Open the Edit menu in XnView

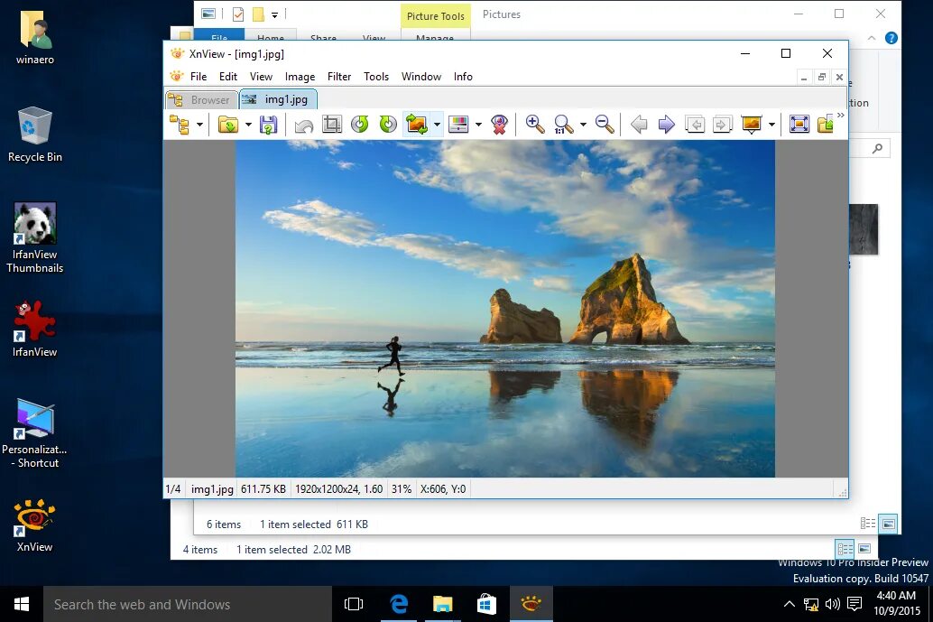click(x=228, y=77)
